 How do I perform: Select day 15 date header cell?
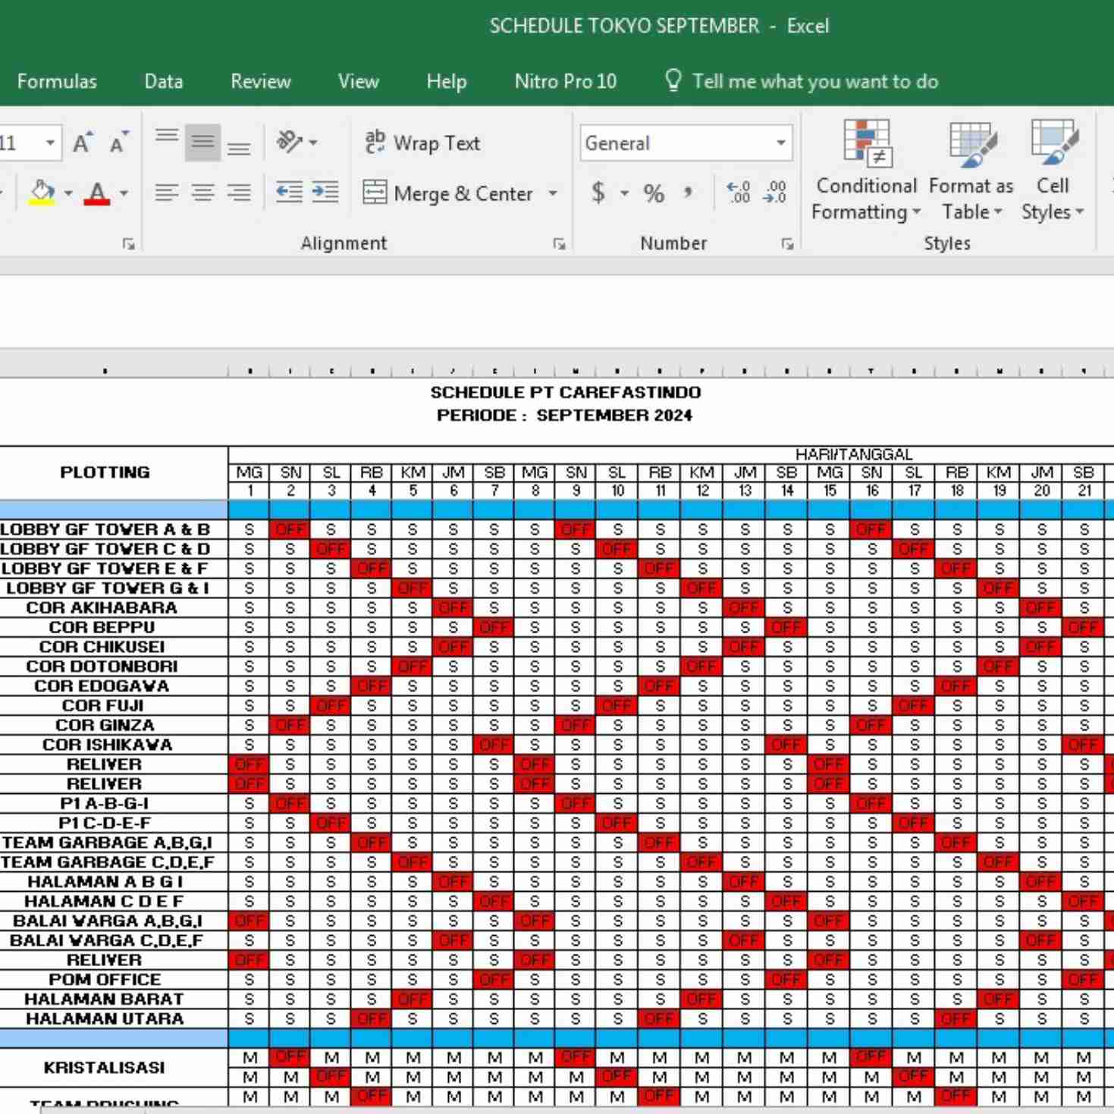[830, 491]
